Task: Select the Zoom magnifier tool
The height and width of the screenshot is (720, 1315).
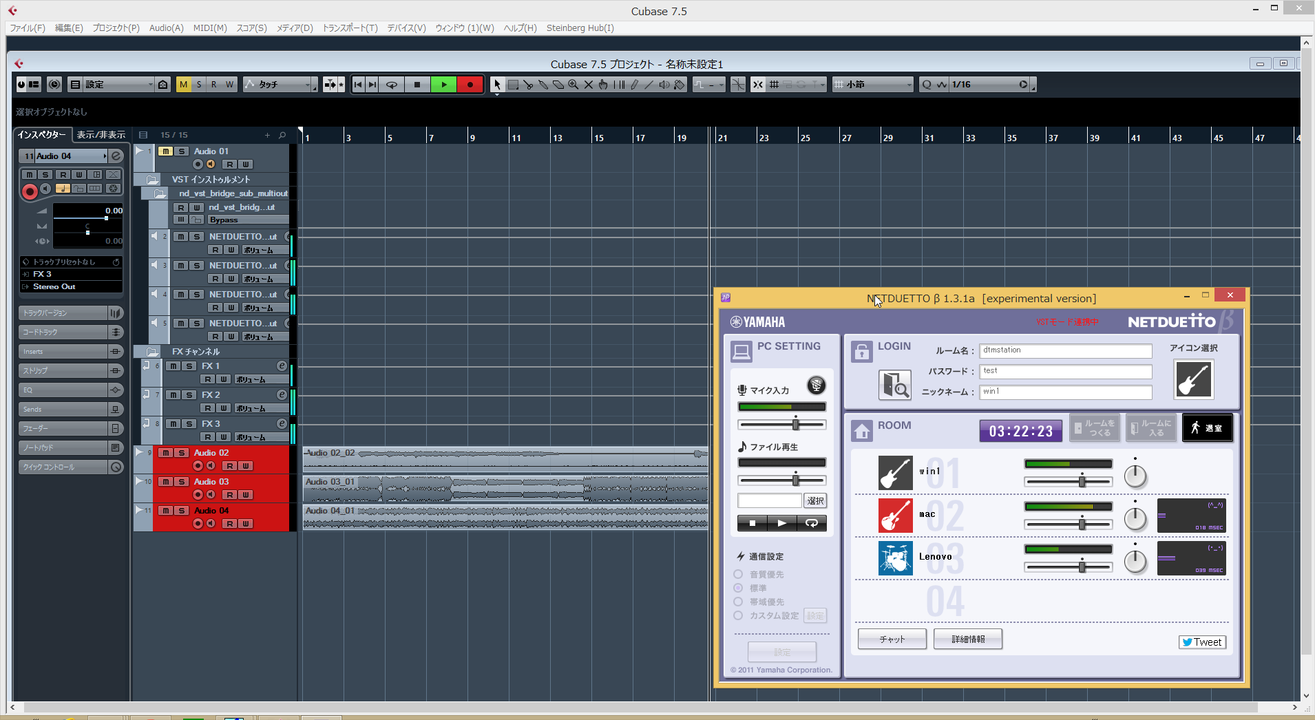Action: point(573,85)
